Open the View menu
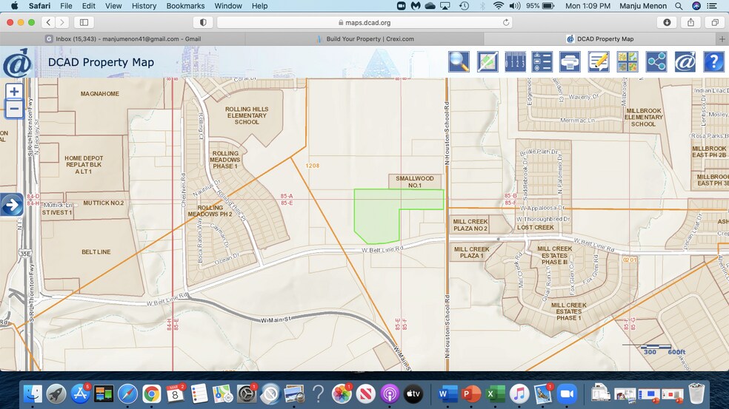Screen dimensions: 729x409 point(113,6)
